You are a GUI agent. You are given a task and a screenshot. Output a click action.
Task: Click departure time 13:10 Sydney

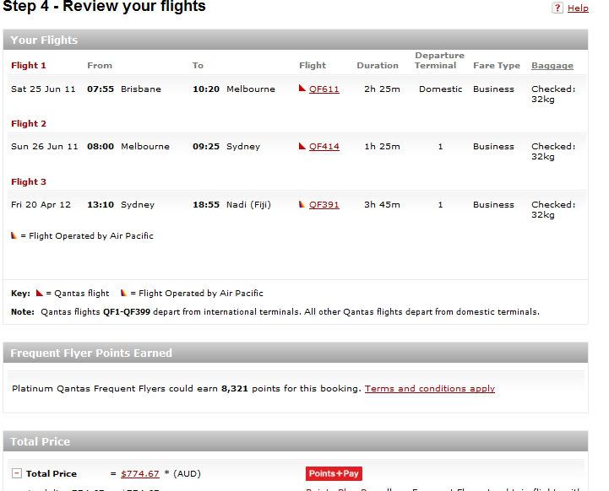click(x=121, y=205)
